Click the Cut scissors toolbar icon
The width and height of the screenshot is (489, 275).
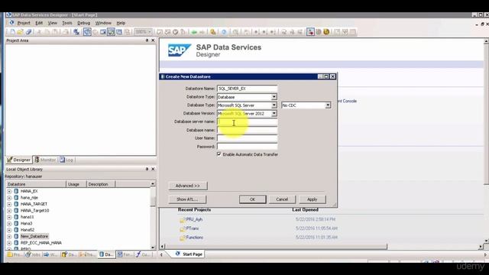point(39,32)
